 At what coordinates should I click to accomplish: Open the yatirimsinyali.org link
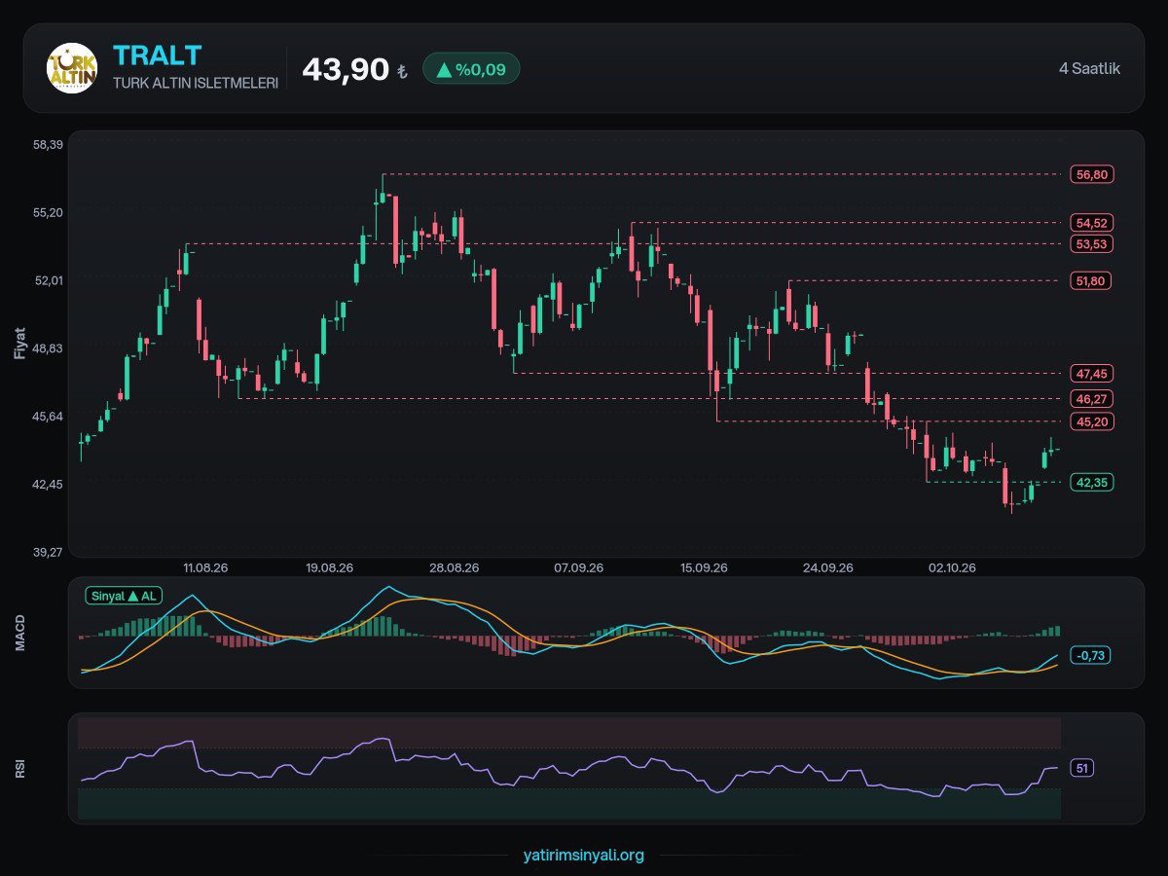(x=584, y=856)
